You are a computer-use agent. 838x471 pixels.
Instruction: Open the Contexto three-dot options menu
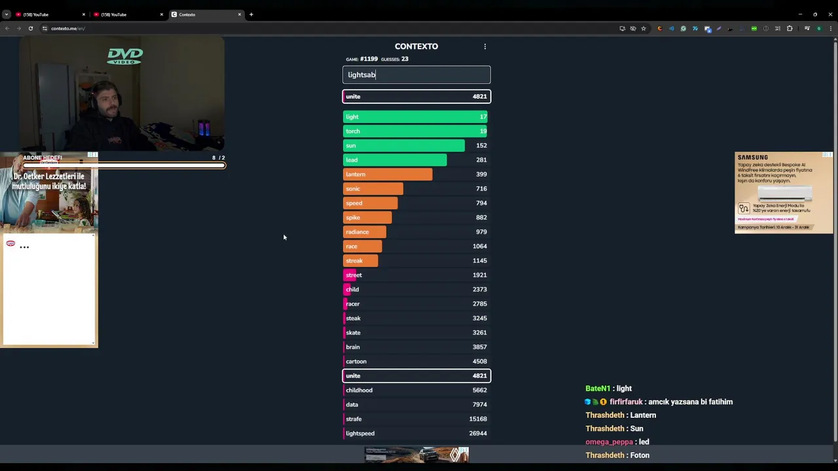(x=484, y=46)
